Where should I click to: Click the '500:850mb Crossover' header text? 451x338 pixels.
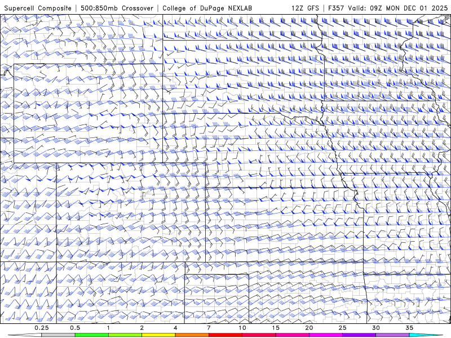coord(117,8)
